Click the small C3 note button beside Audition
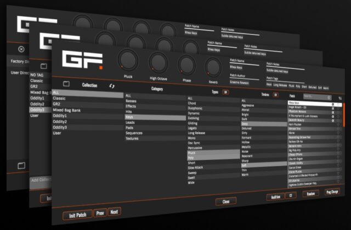The image size is (351, 230). point(291,196)
